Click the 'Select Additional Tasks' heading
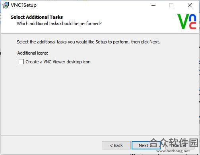Screen dimensions: 200x155 click(x=37, y=17)
